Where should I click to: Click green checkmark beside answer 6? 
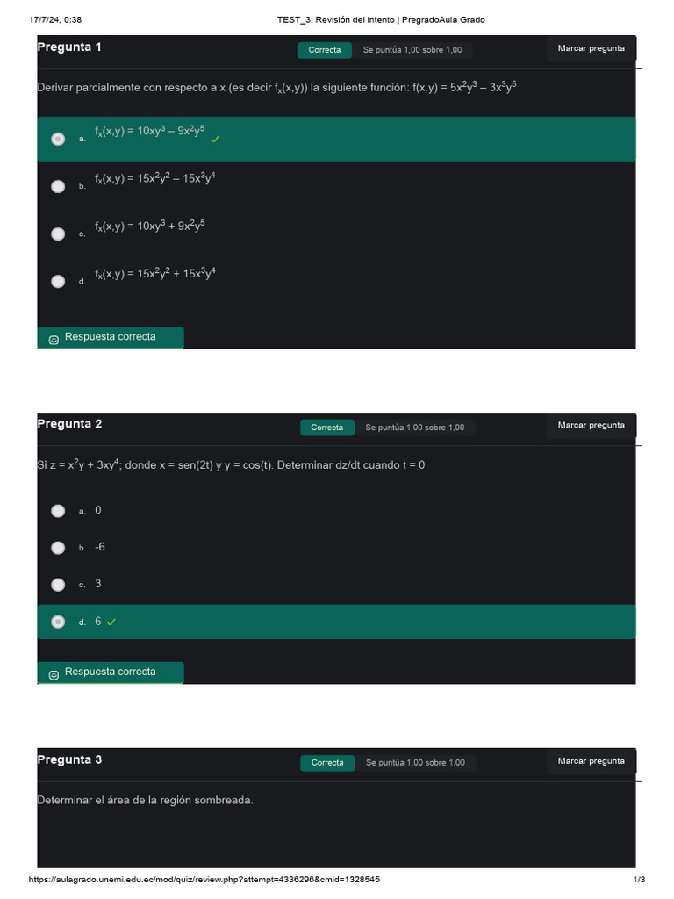[111, 622]
